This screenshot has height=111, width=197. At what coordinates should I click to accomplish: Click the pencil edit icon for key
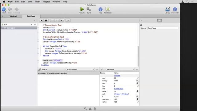[138, 86]
